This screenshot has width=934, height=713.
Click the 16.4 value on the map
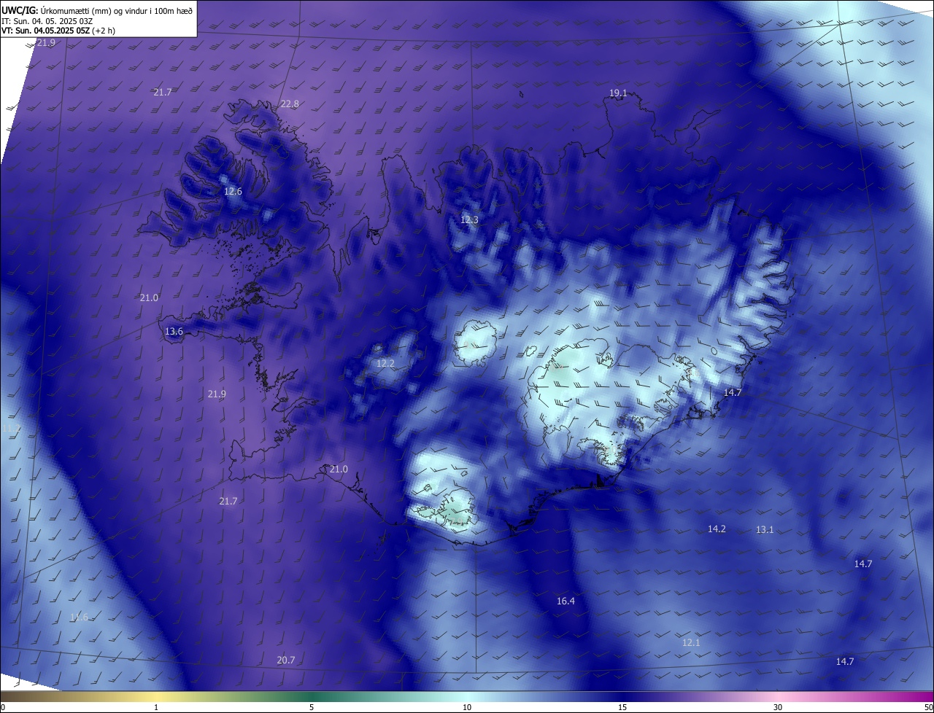[x=566, y=601]
